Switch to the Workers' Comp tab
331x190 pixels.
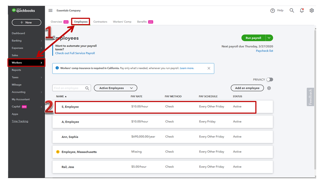tap(122, 22)
